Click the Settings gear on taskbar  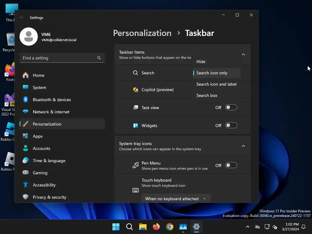tap(197, 227)
